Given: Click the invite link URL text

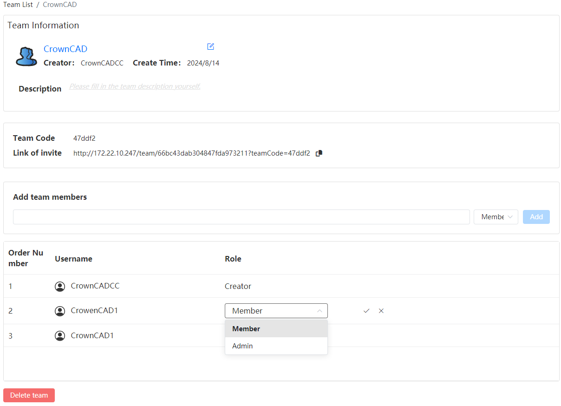Looking at the screenshot, I should pos(192,153).
